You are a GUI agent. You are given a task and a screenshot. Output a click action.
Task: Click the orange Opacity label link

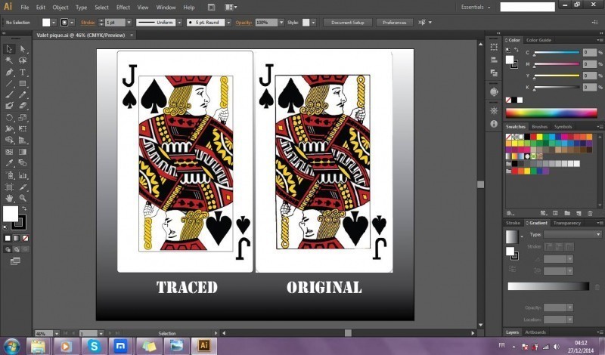pos(244,23)
